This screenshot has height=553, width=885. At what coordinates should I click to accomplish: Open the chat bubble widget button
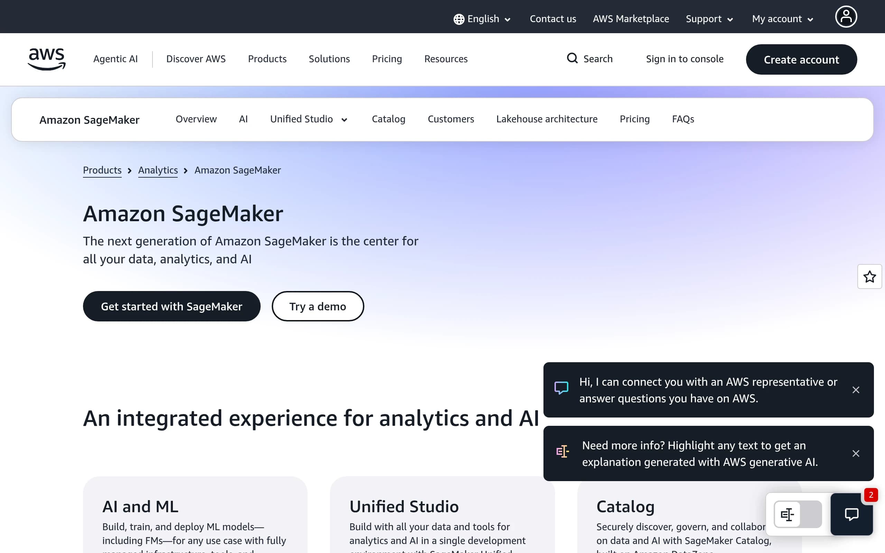tap(852, 514)
